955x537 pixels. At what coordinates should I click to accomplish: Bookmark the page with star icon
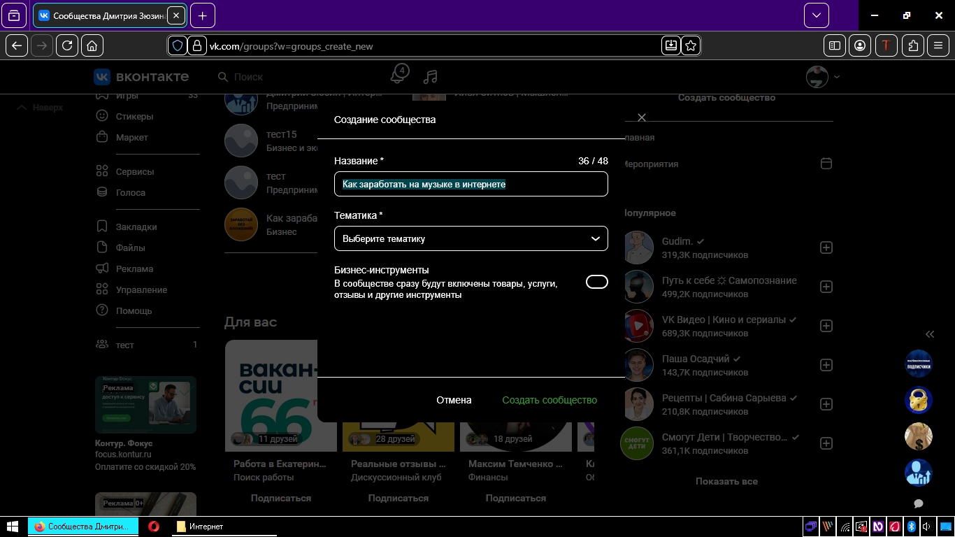pyautogui.click(x=691, y=45)
